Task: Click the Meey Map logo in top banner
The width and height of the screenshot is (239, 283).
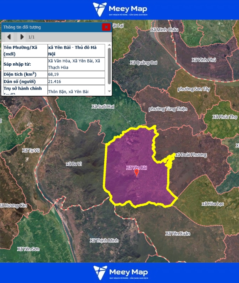Action: 120,9
